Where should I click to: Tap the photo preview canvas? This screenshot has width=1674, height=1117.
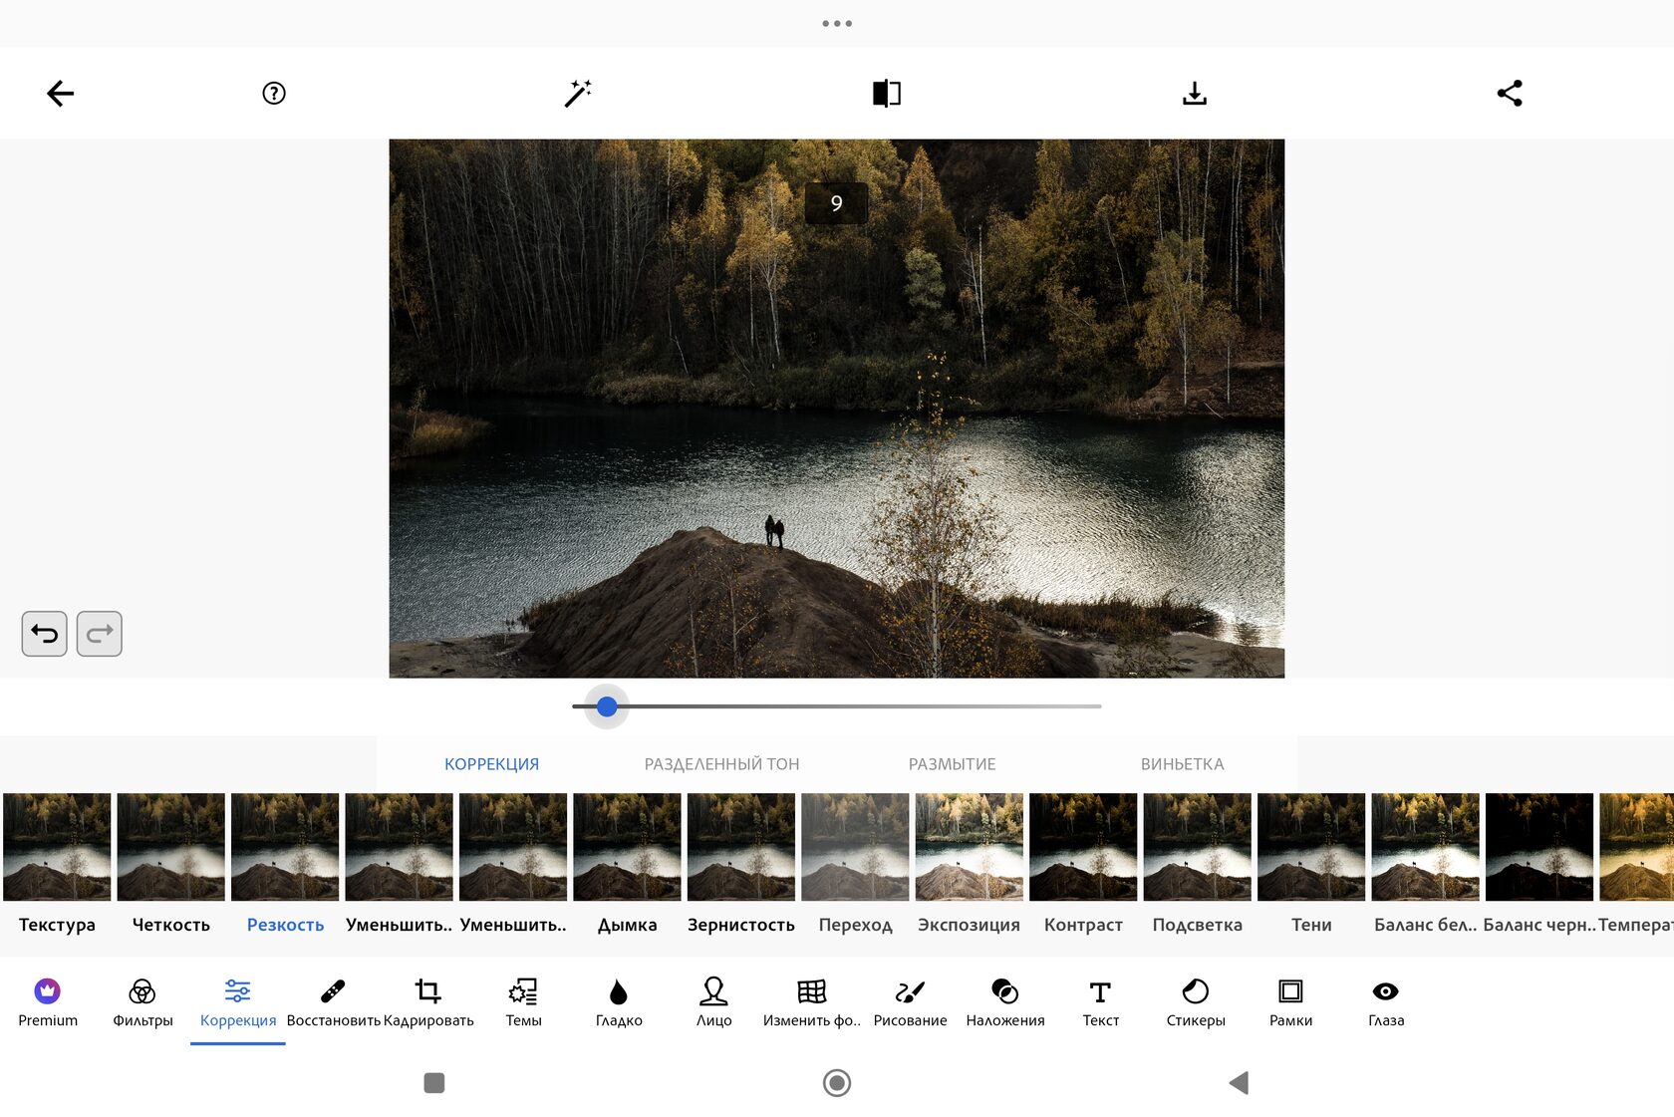(837, 409)
